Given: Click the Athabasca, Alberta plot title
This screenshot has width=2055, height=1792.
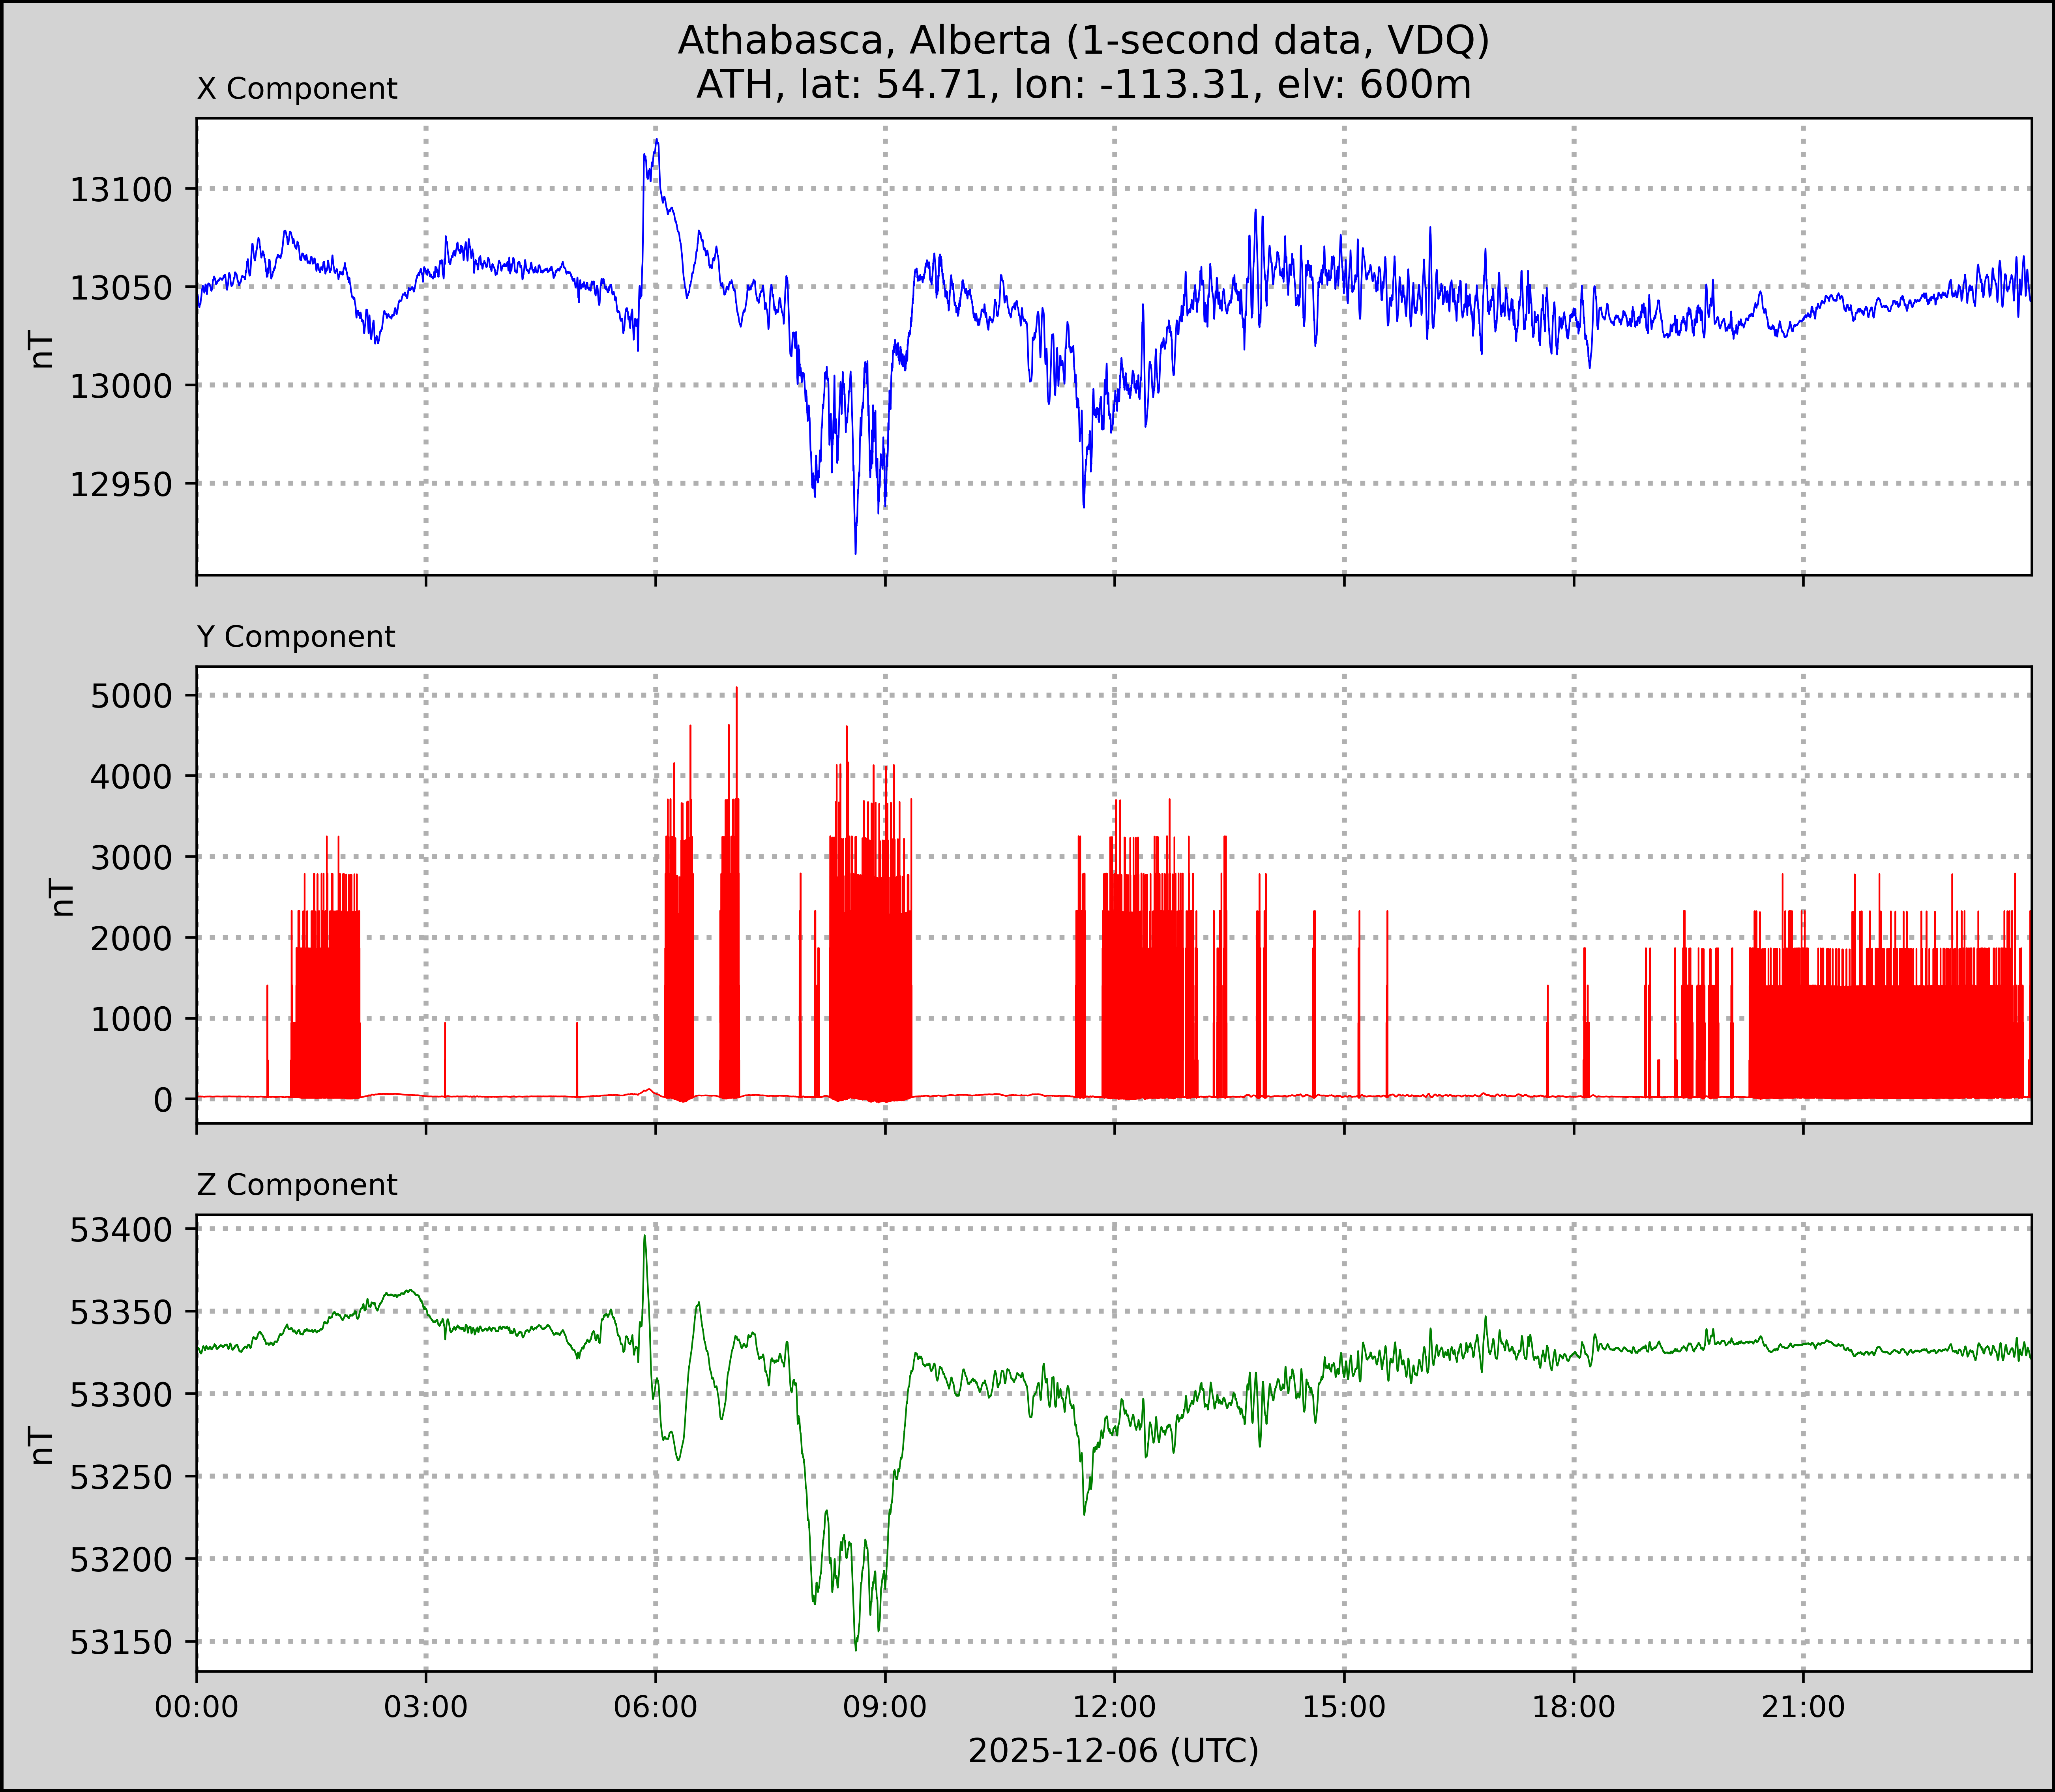Looking at the screenshot, I should (x=1083, y=40).
